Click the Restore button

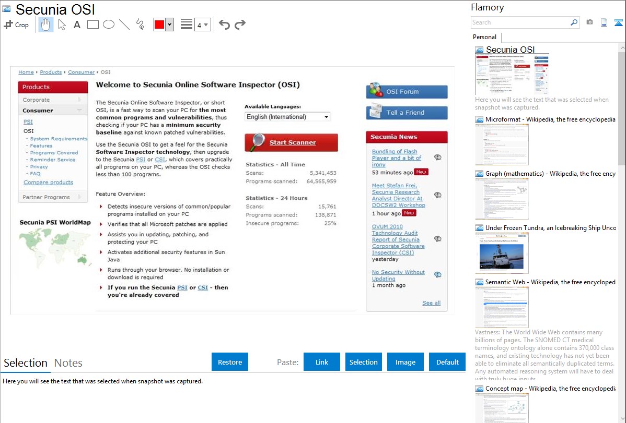(x=230, y=362)
